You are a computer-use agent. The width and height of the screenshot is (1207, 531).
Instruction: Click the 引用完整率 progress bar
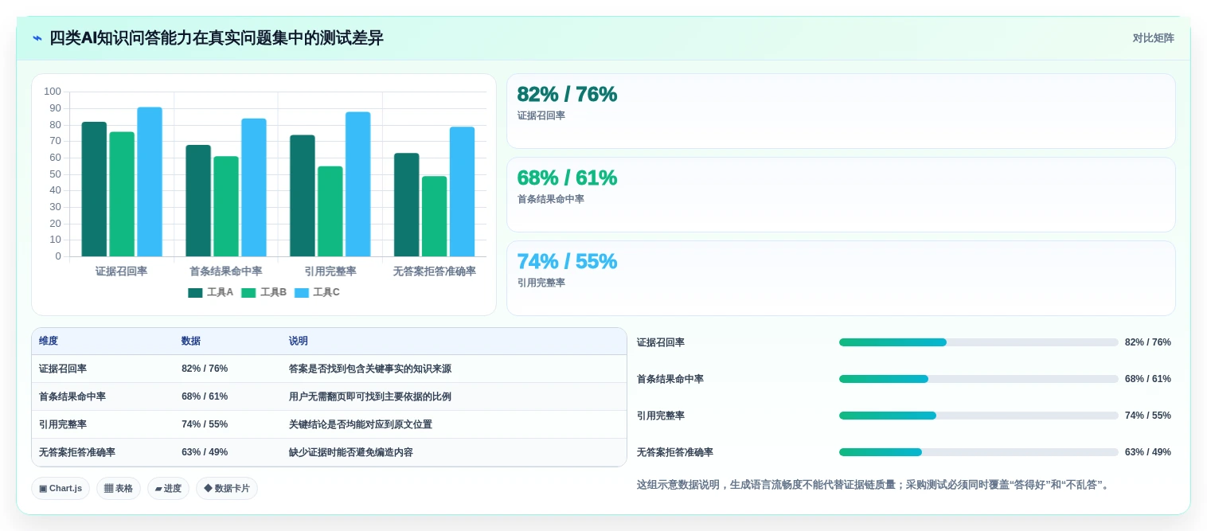tap(978, 416)
